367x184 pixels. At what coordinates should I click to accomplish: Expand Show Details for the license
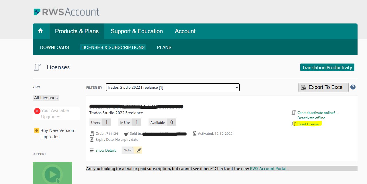(106, 150)
